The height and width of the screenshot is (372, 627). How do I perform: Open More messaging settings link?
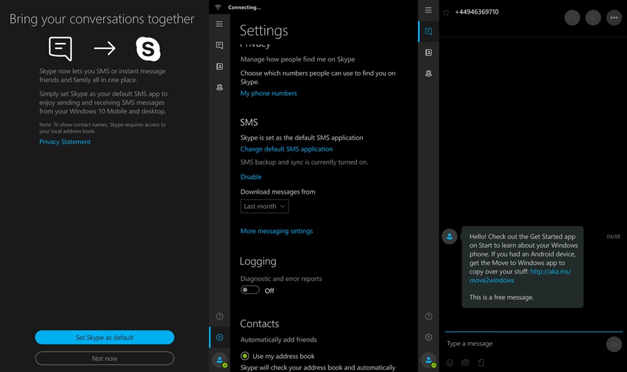(x=276, y=231)
